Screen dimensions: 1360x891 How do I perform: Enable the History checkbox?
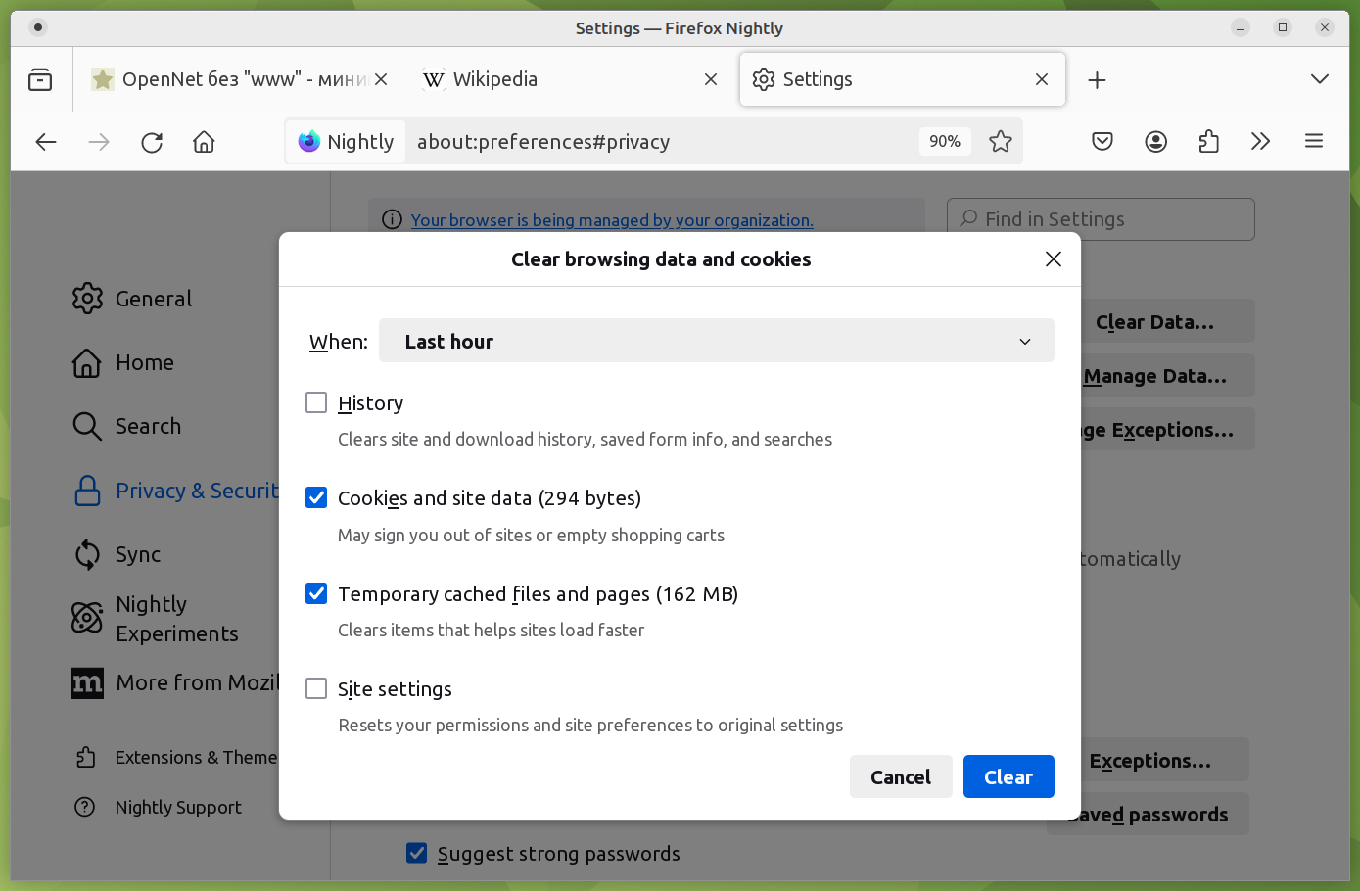tap(316, 402)
